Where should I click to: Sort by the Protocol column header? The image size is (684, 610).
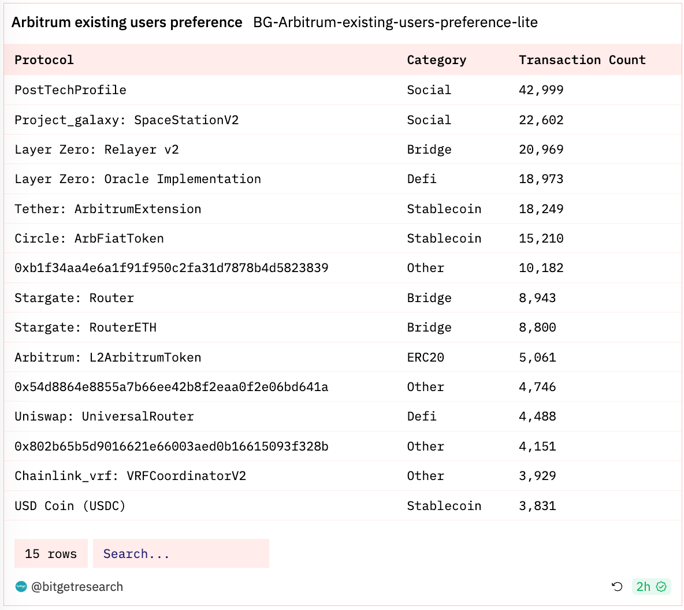point(44,60)
